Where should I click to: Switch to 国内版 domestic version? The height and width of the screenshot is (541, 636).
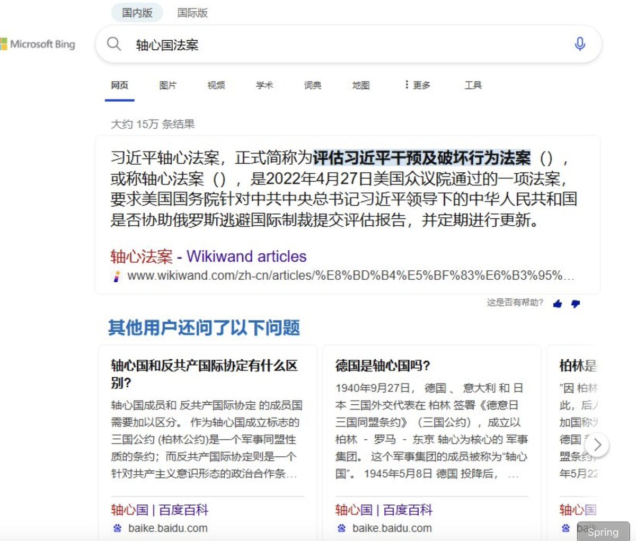(x=137, y=13)
